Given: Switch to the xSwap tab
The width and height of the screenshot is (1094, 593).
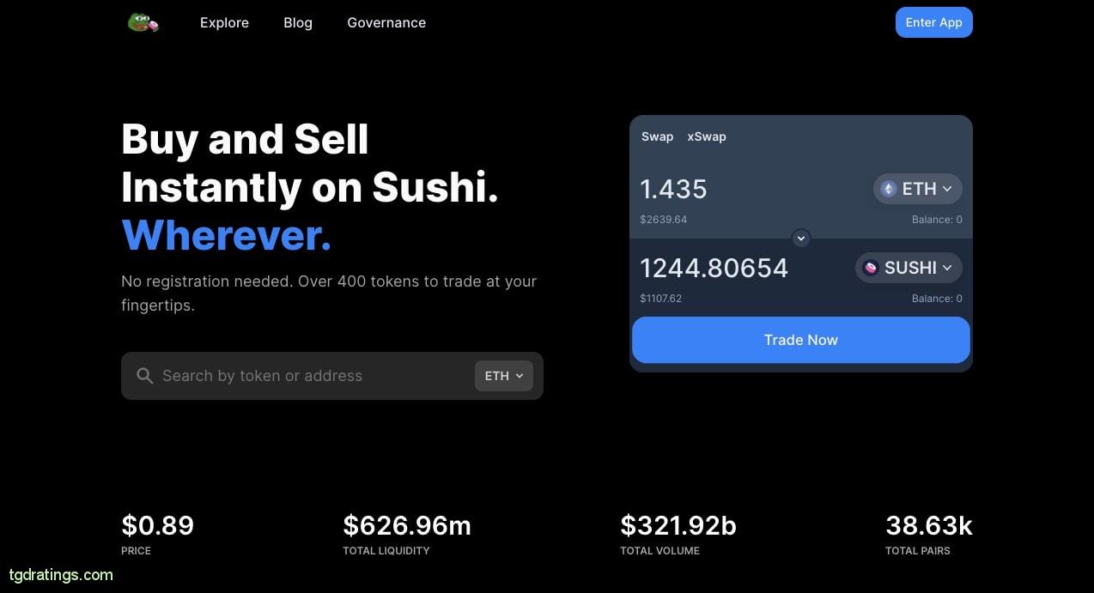Looking at the screenshot, I should tap(706, 136).
